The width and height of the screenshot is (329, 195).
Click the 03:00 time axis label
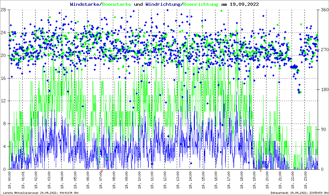pos(49,181)
